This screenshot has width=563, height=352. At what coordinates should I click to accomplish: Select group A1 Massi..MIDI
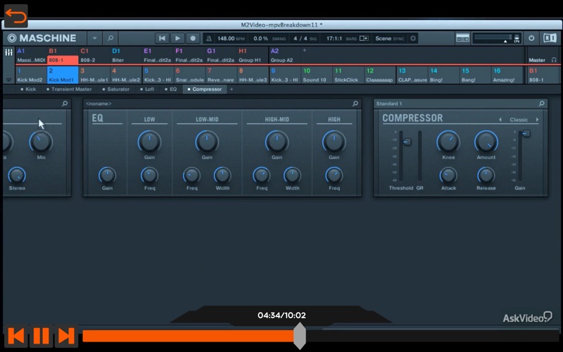click(x=31, y=56)
